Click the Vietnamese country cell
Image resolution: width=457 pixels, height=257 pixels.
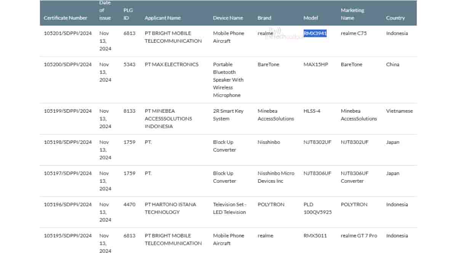(x=399, y=111)
